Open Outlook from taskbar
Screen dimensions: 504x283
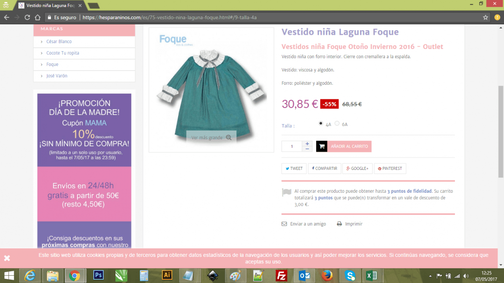coord(304,276)
